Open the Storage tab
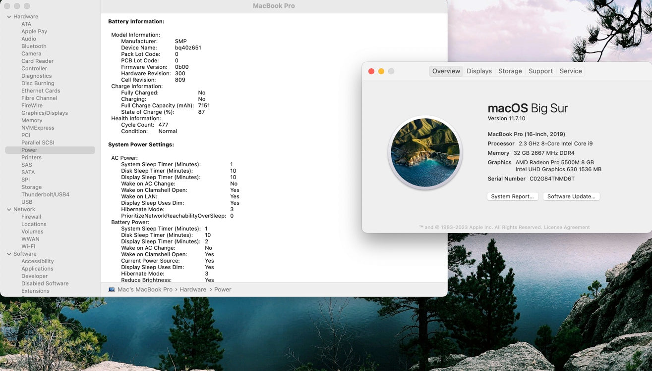The image size is (652, 371). tap(510, 71)
